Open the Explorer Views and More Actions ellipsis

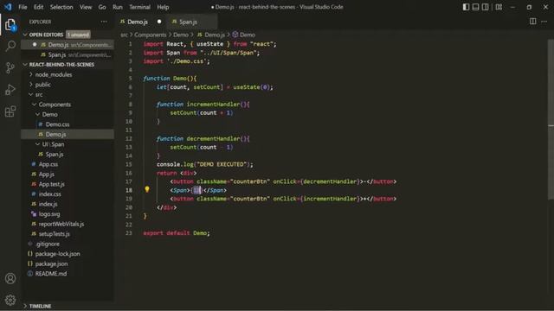tap(104, 22)
